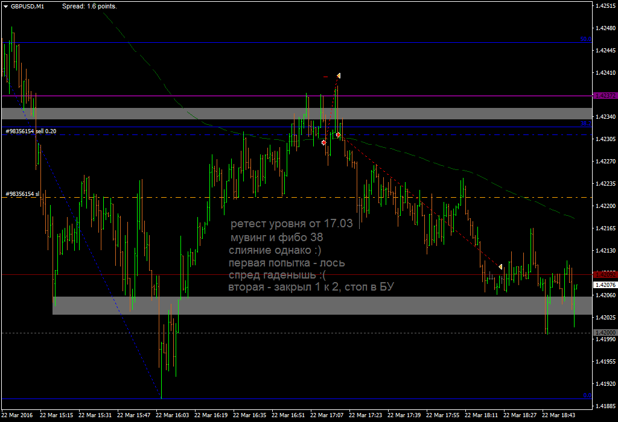Click the 1.42200 price scale value
Image resolution: width=618 pixels, height=422 pixels.
point(605,206)
